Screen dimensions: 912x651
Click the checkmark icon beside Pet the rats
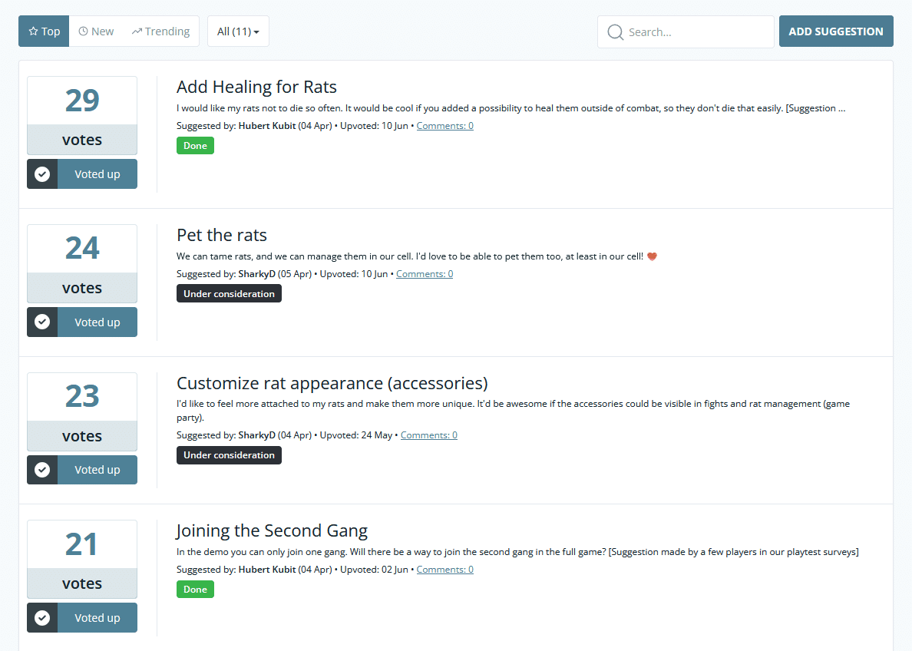pos(42,322)
